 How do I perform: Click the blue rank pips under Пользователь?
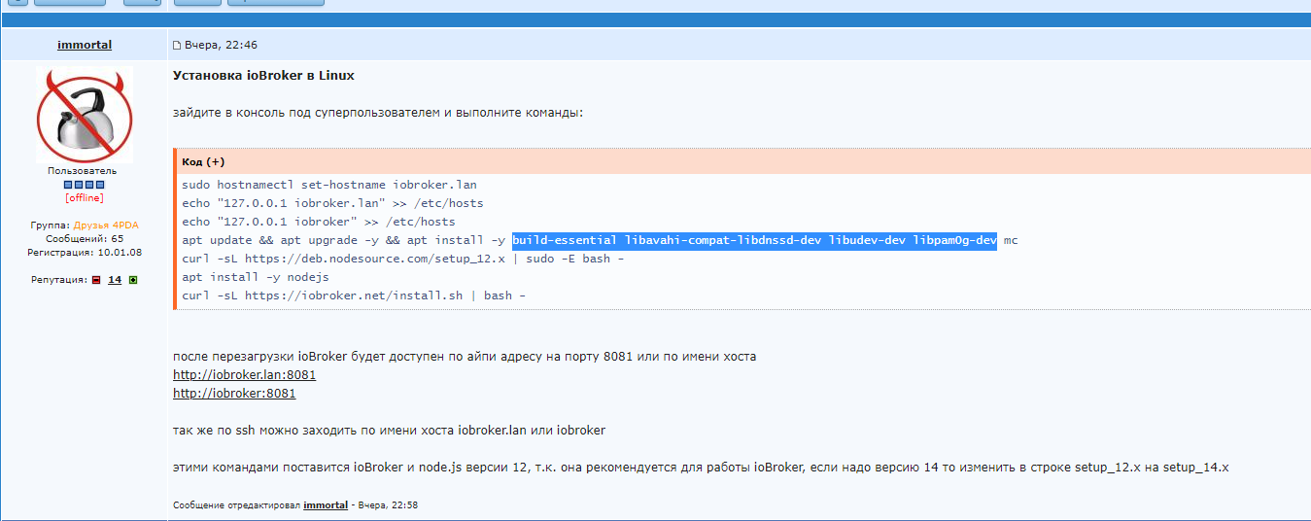point(84,185)
